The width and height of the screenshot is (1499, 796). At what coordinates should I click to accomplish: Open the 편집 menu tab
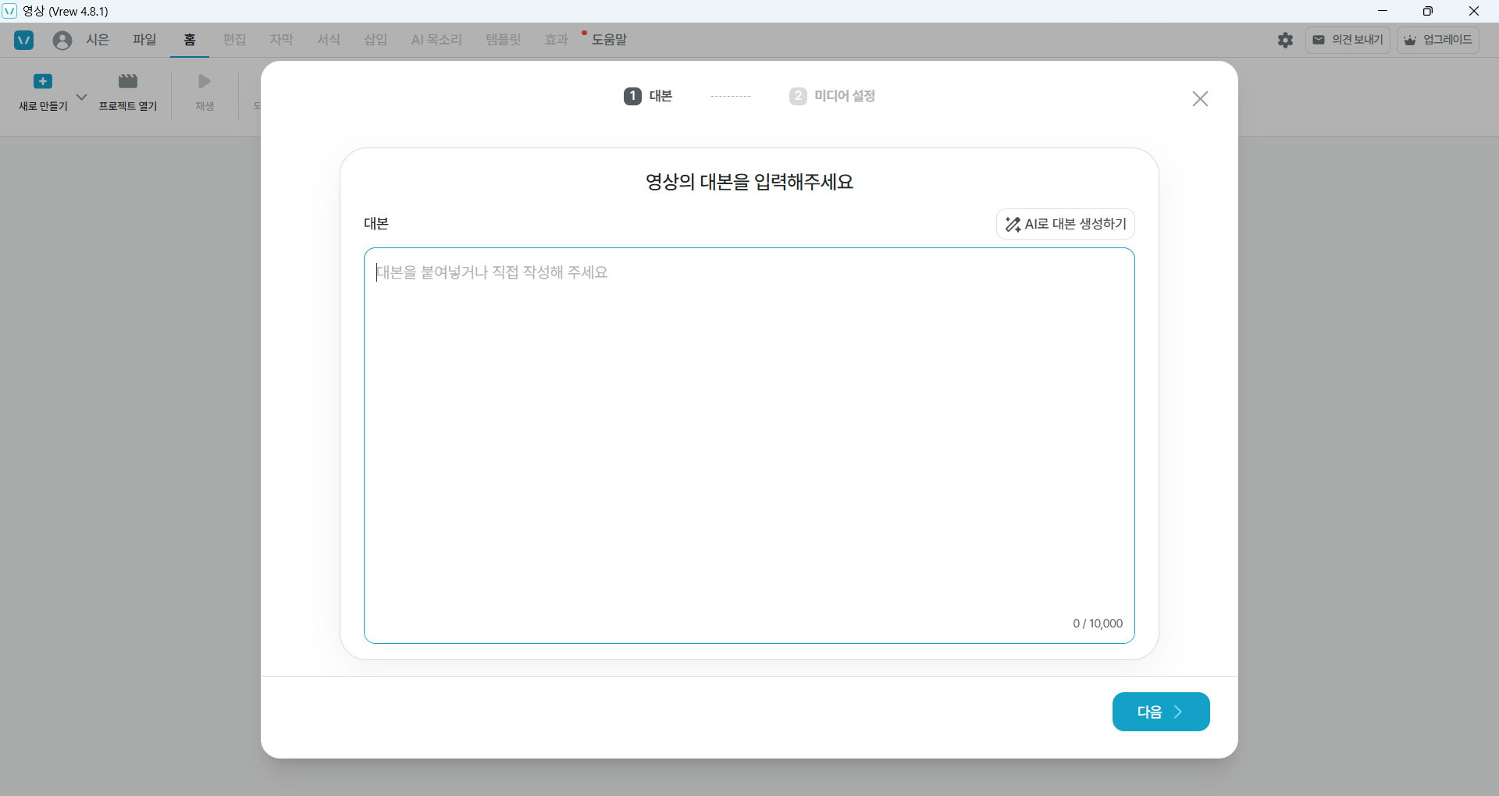pyautogui.click(x=234, y=40)
